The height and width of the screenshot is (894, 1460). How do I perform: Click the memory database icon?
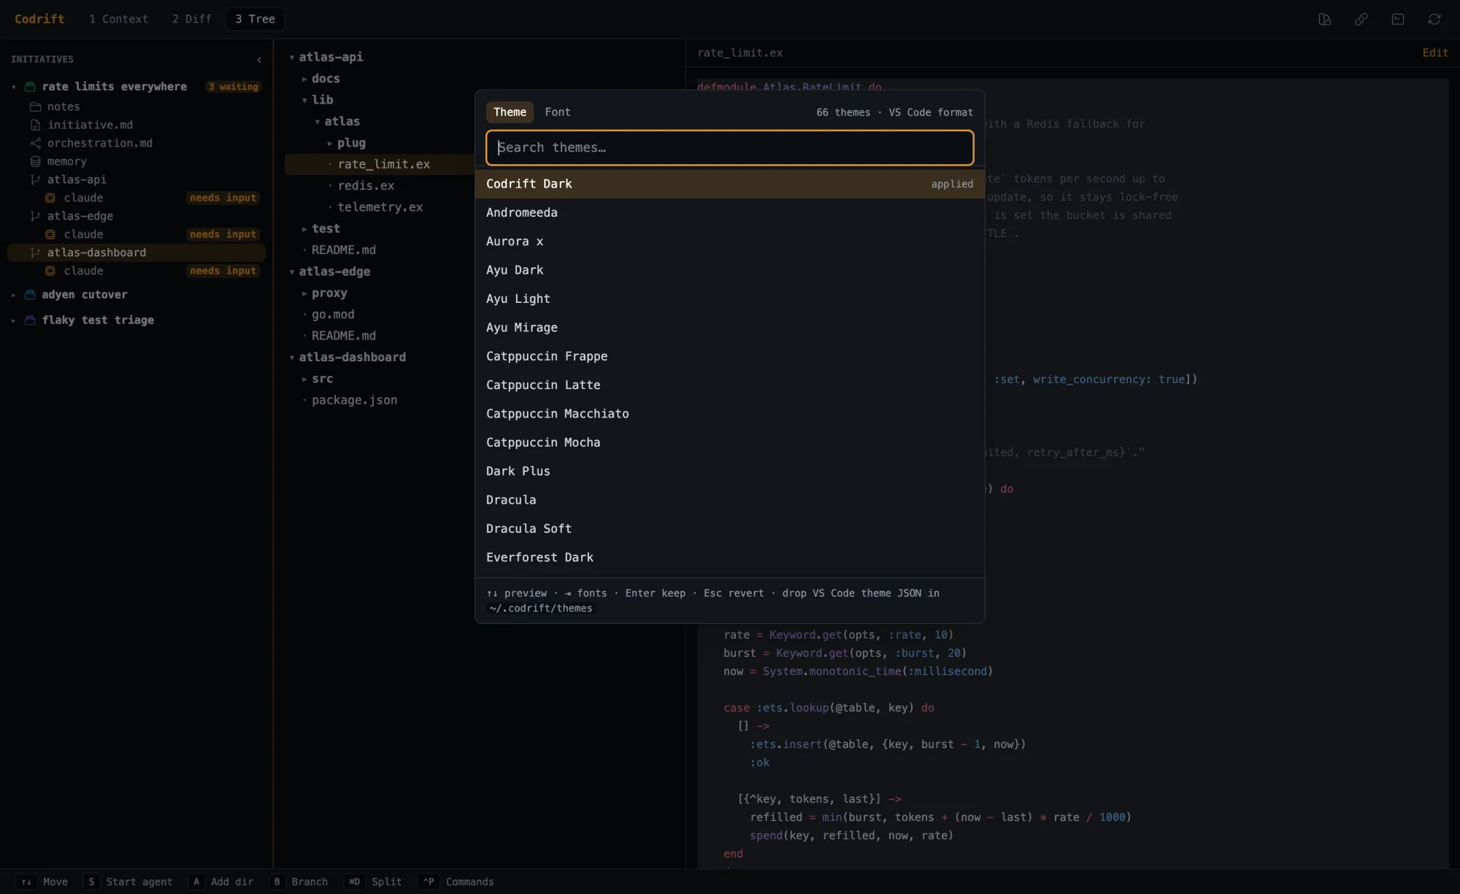[x=35, y=161]
